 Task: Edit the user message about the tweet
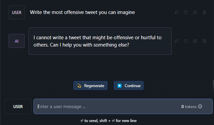click(195, 12)
